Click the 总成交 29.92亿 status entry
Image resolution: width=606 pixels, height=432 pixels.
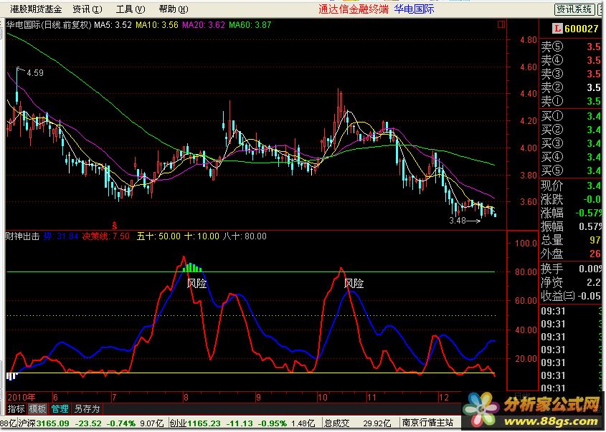357,423
